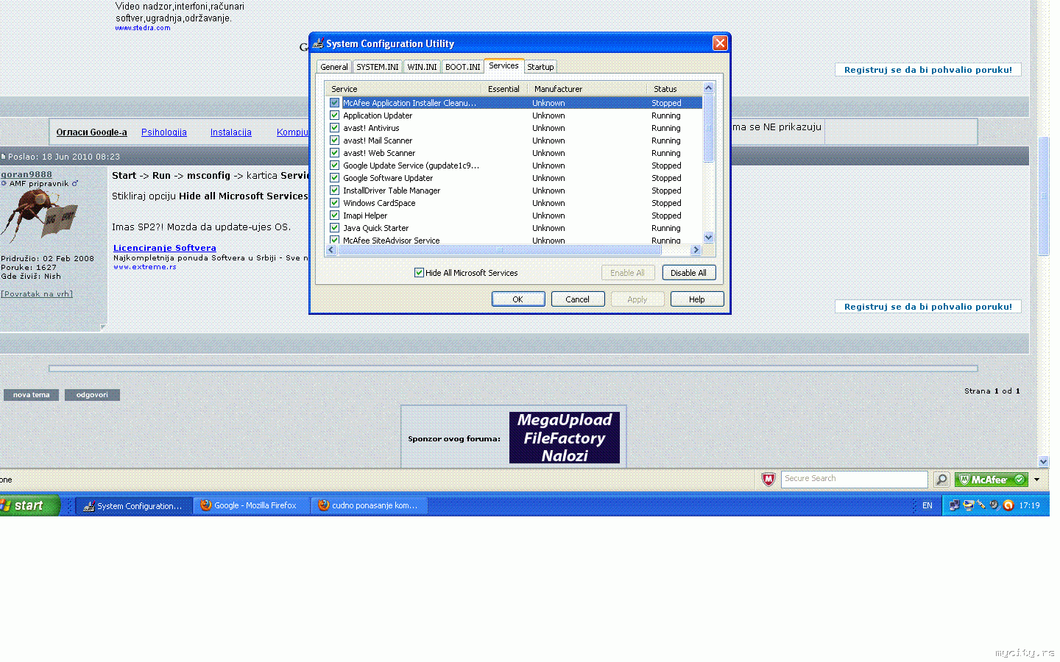Uncheck the Application Updater service checkbox
Image resolution: width=1060 pixels, height=662 pixels.
335,115
